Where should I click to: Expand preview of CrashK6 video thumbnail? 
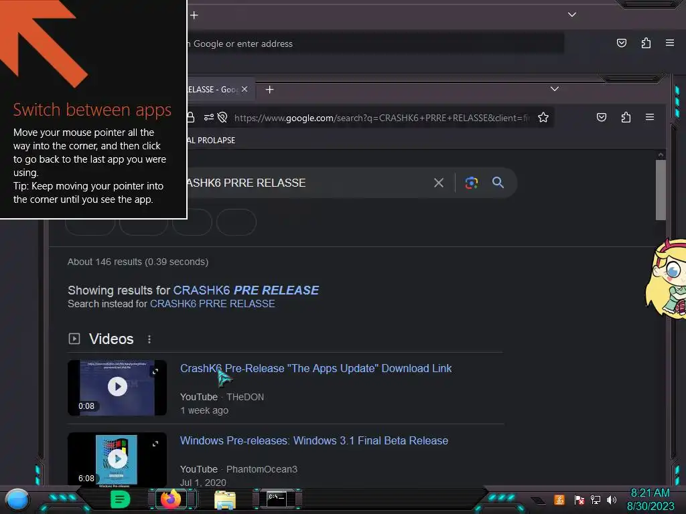(155, 371)
